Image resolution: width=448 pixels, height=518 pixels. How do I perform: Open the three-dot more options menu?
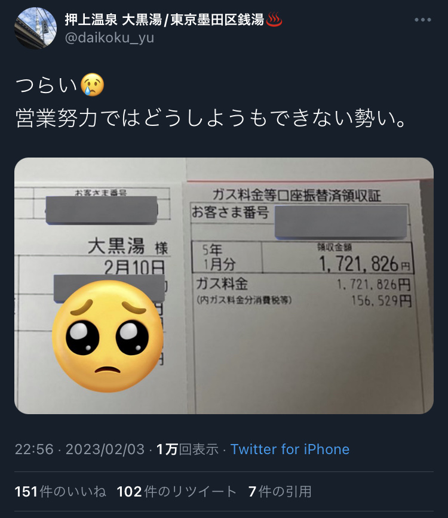[x=423, y=20]
